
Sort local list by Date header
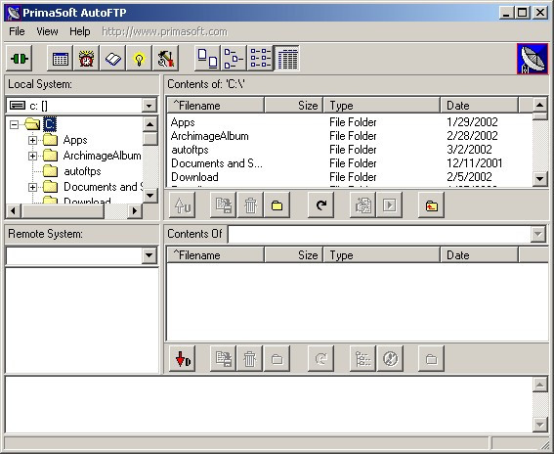point(480,106)
